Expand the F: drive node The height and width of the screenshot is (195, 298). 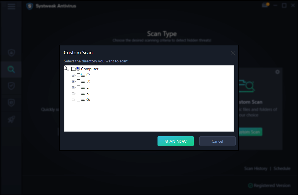coord(73,93)
